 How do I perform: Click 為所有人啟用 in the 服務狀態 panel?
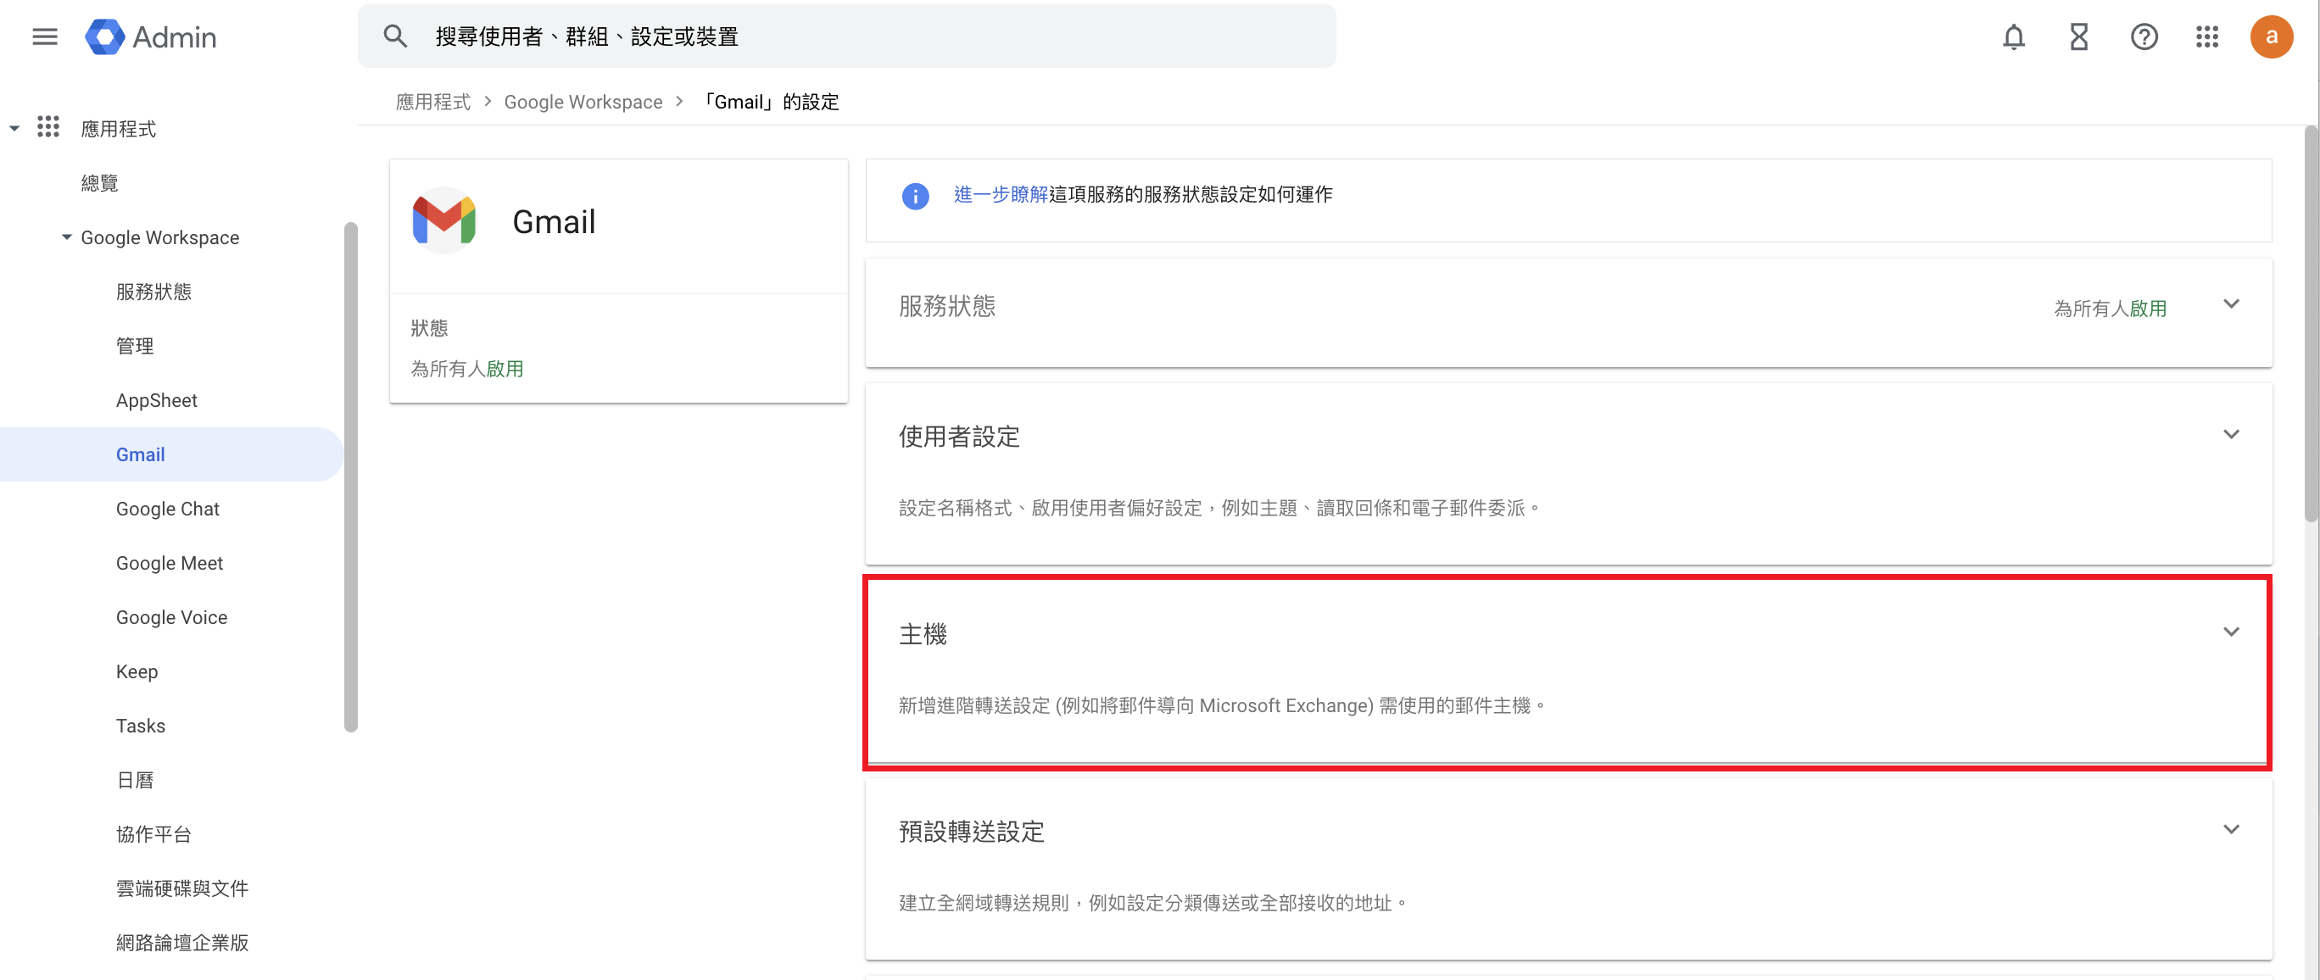2111,308
